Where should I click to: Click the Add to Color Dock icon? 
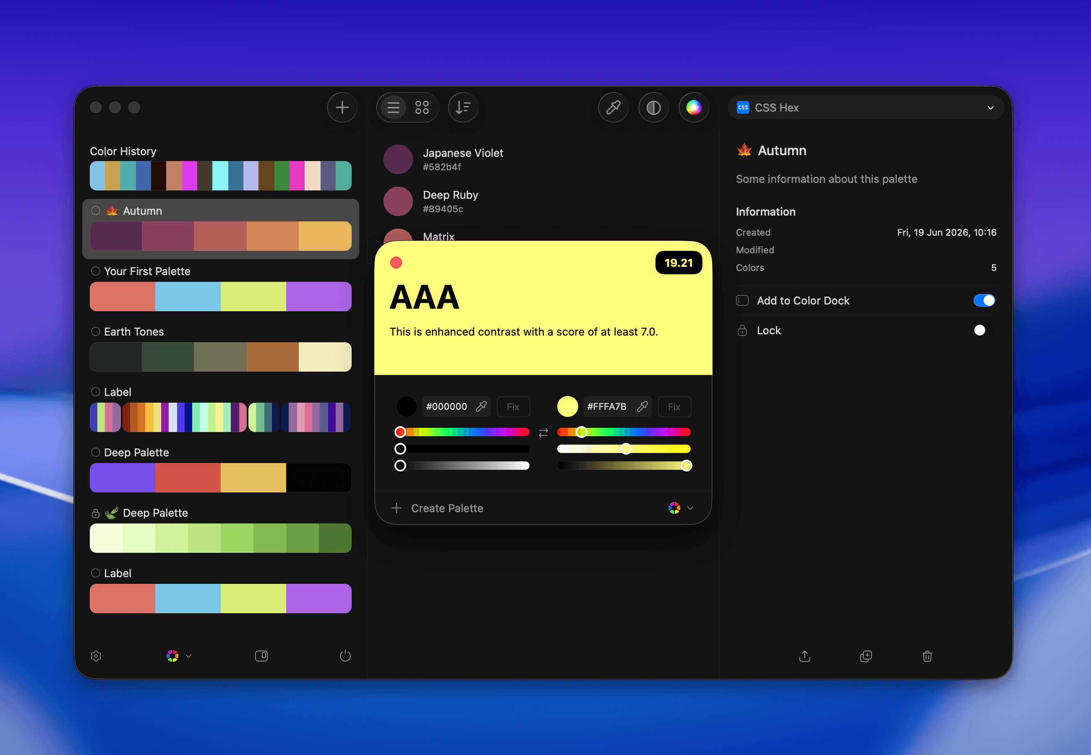[742, 300]
